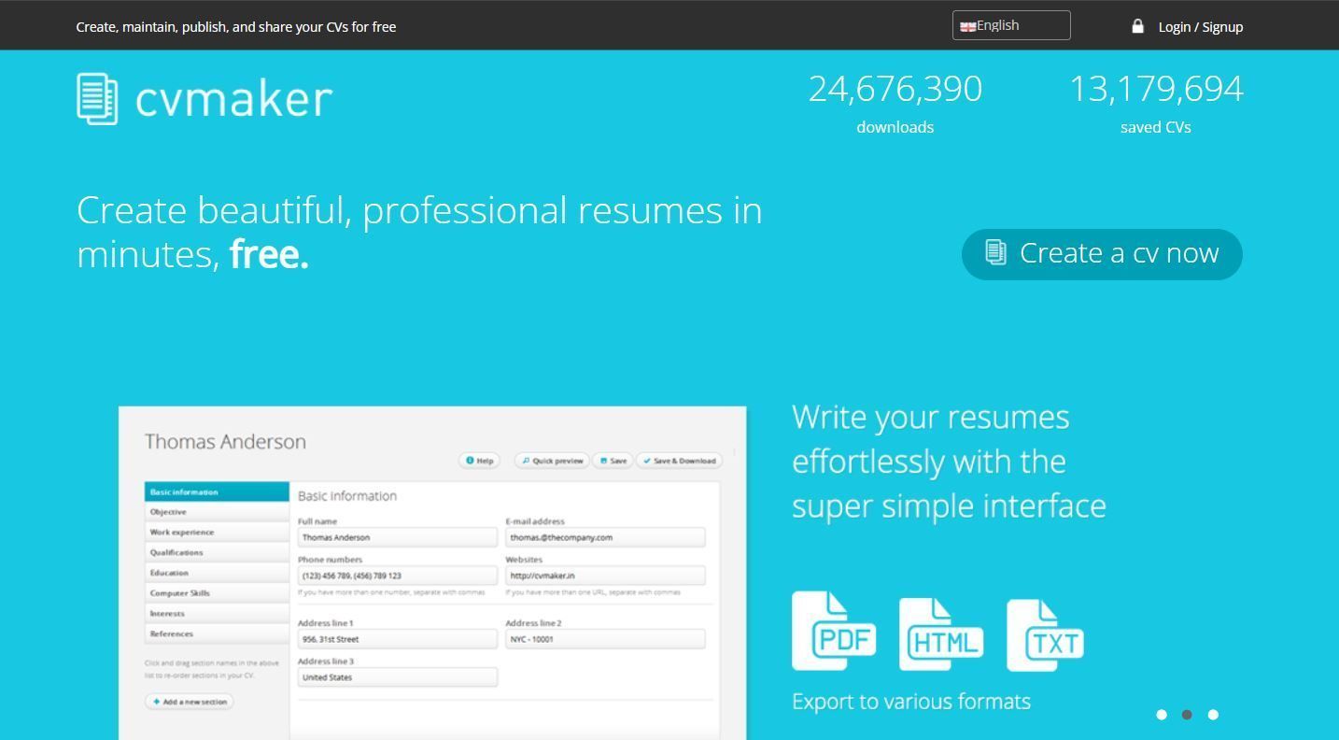Click the document icon in Create button
Screen dimensions: 1339x740
click(x=995, y=252)
